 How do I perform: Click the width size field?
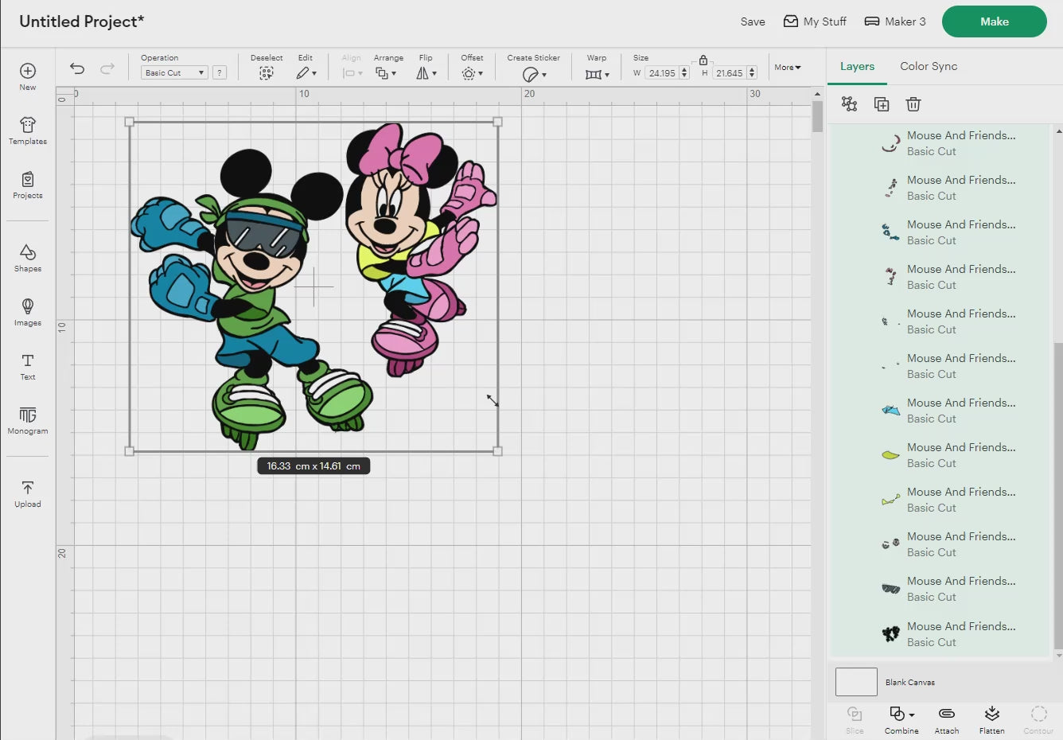(662, 73)
